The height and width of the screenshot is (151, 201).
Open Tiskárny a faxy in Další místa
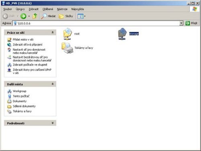coord(22,111)
